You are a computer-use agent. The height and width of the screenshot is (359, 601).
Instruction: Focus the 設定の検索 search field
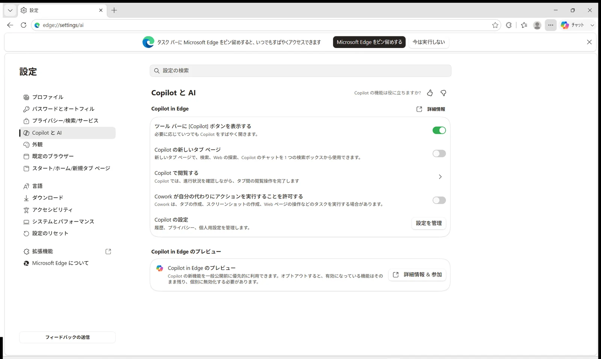point(300,71)
